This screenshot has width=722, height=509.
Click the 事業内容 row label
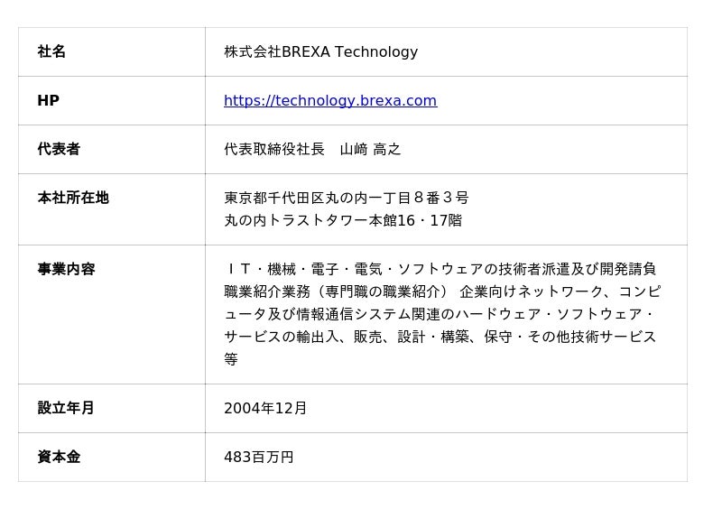click(66, 269)
